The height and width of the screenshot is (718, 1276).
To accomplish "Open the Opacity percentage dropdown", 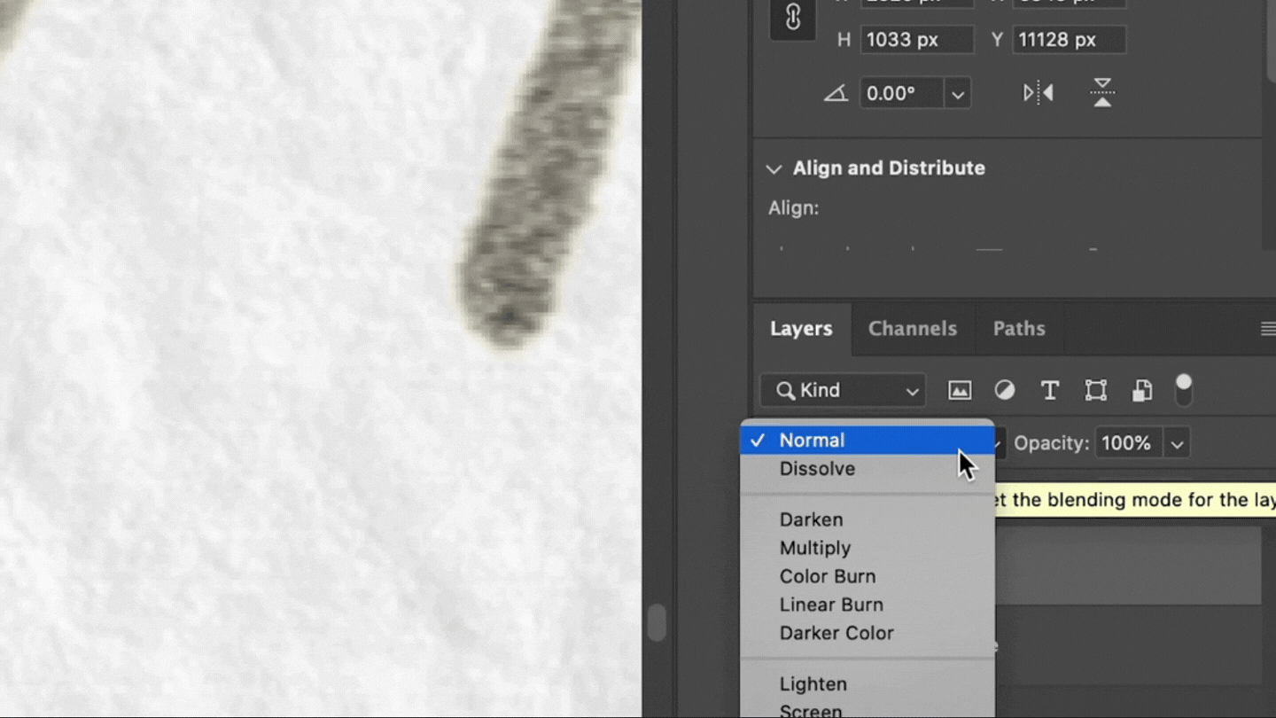I will 1176,442.
